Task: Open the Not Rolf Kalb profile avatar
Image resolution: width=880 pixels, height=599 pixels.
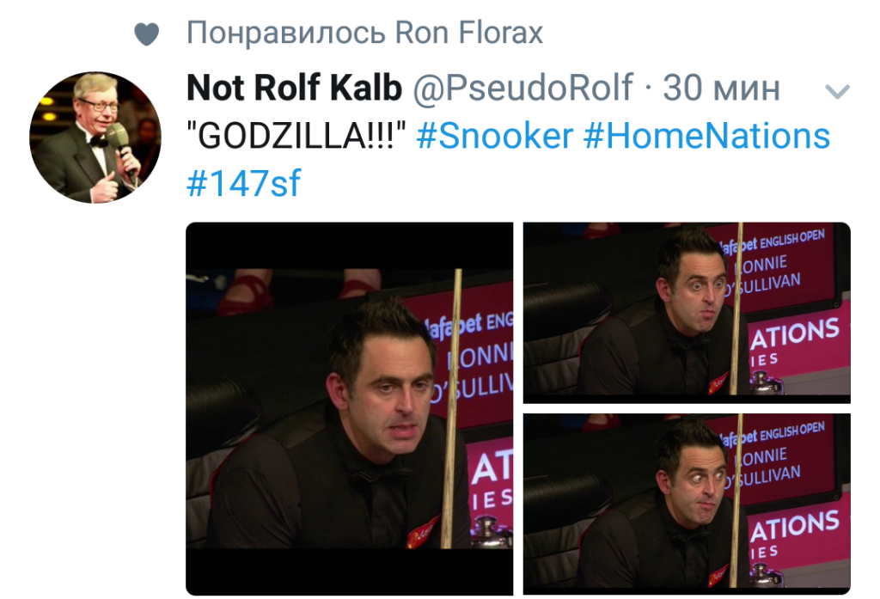Action: [95, 137]
